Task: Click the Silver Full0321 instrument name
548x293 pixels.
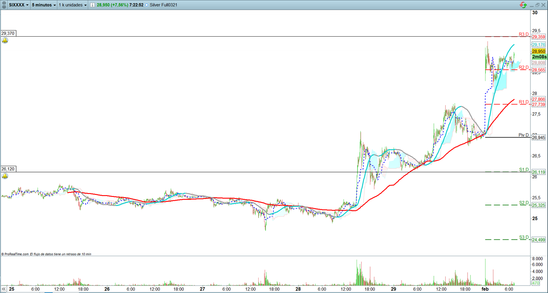Action: click(x=163, y=5)
